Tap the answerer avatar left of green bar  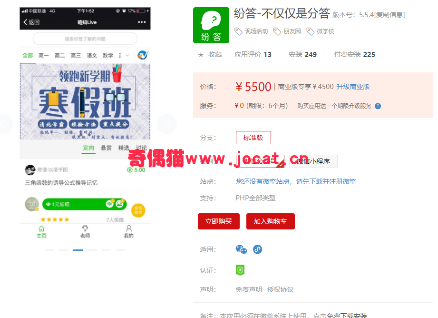point(32,204)
